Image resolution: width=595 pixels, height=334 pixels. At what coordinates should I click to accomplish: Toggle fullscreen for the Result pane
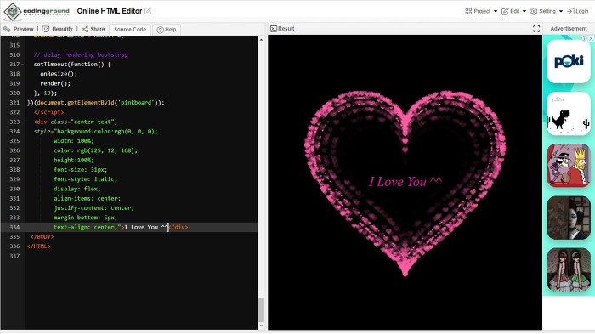536,29
